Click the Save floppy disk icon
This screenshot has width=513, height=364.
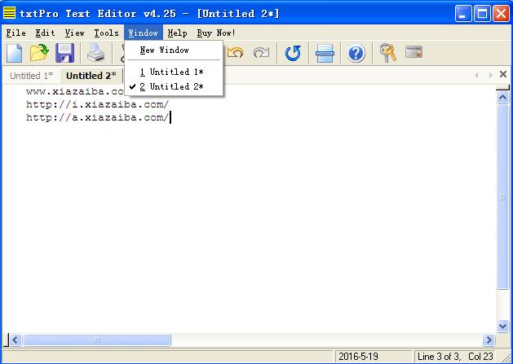point(64,53)
